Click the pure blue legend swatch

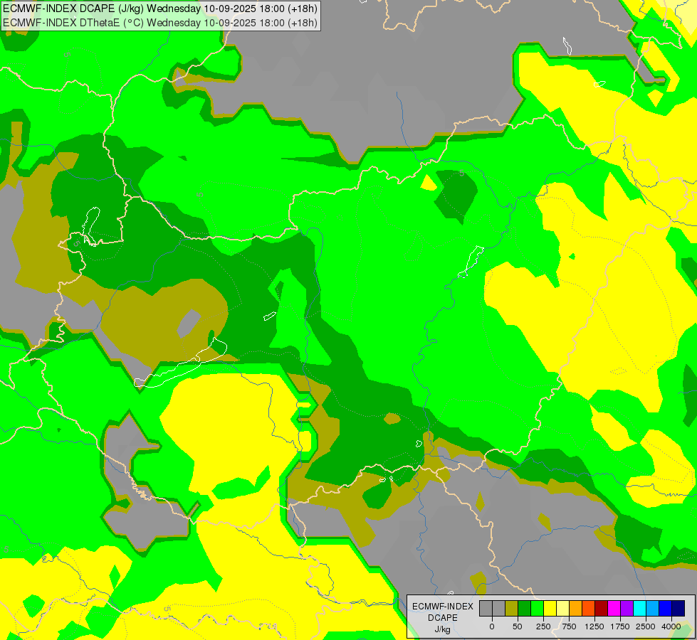click(x=665, y=608)
